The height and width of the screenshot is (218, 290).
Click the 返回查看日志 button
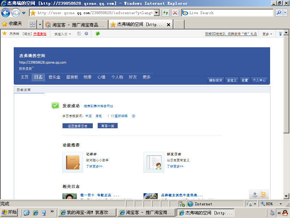[78, 126]
